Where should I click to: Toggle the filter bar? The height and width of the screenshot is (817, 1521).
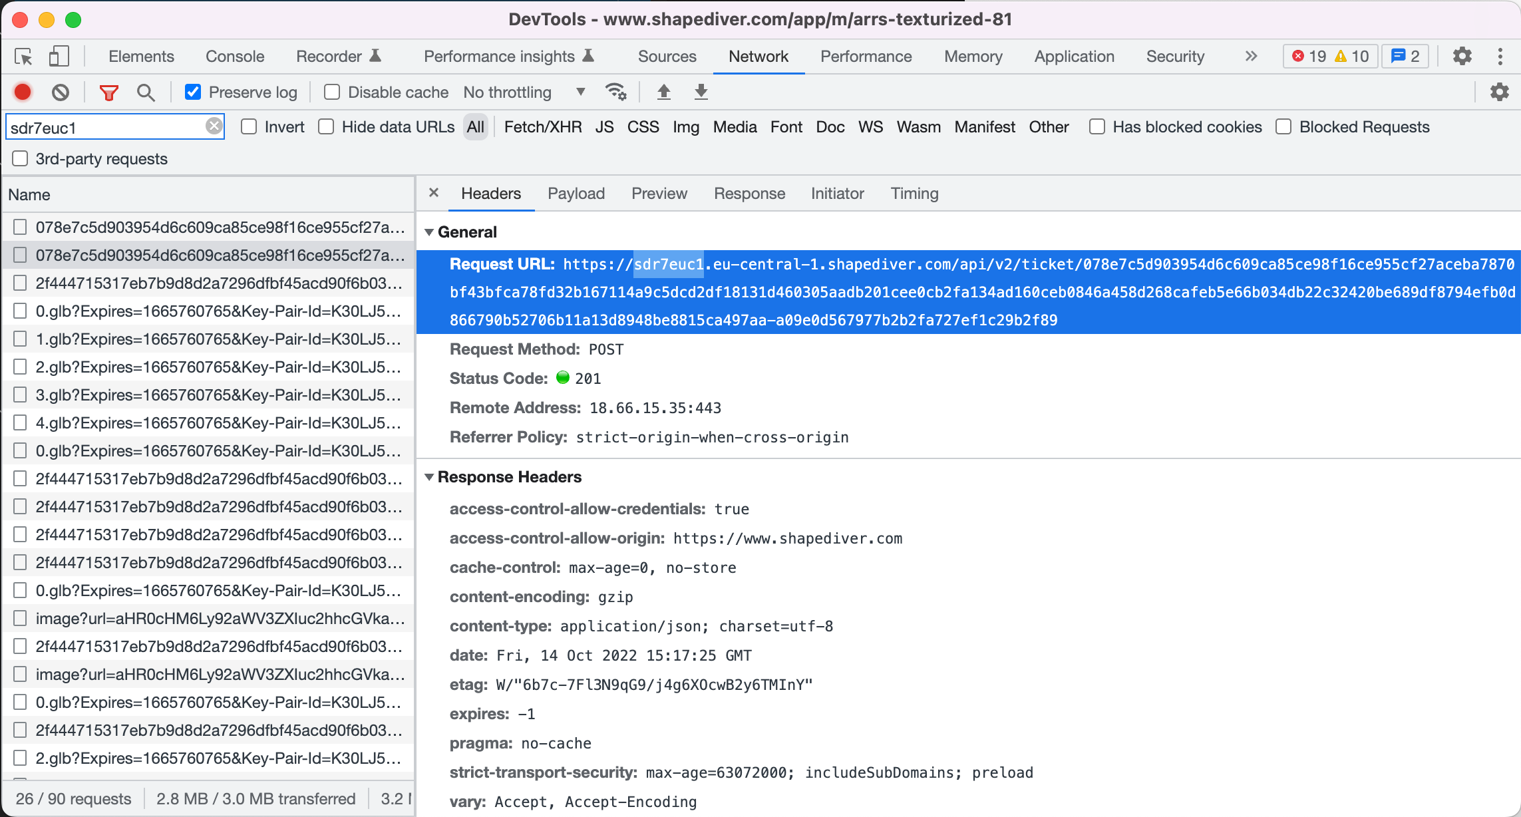coord(108,92)
